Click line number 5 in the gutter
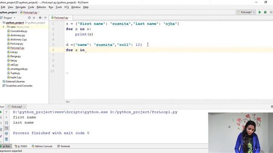Image resolution: width=273 pixels, height=153 pixels. click(x=53, y=45)
